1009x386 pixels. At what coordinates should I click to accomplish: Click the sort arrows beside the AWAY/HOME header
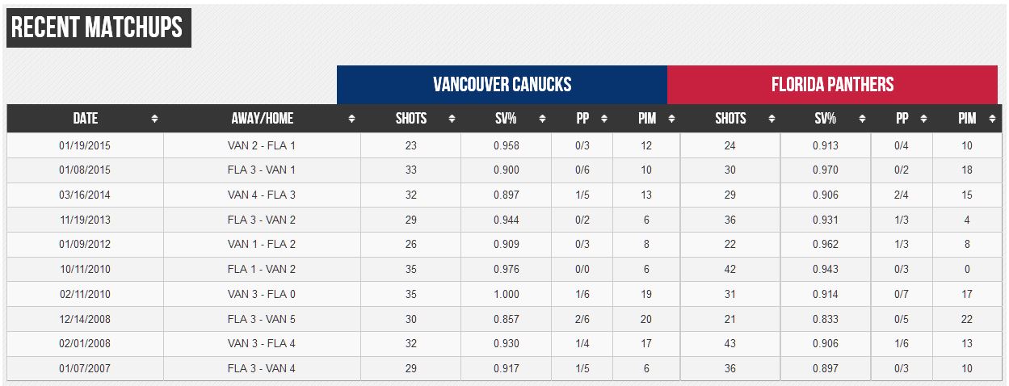(351, 119)
